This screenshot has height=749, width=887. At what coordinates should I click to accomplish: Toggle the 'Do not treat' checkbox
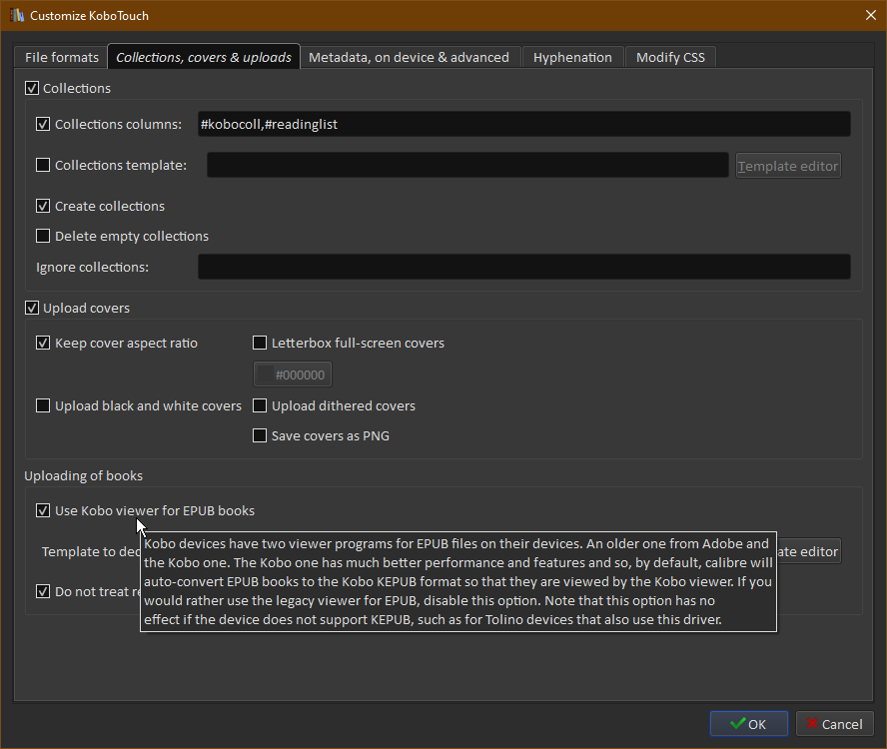click(43, 592)
